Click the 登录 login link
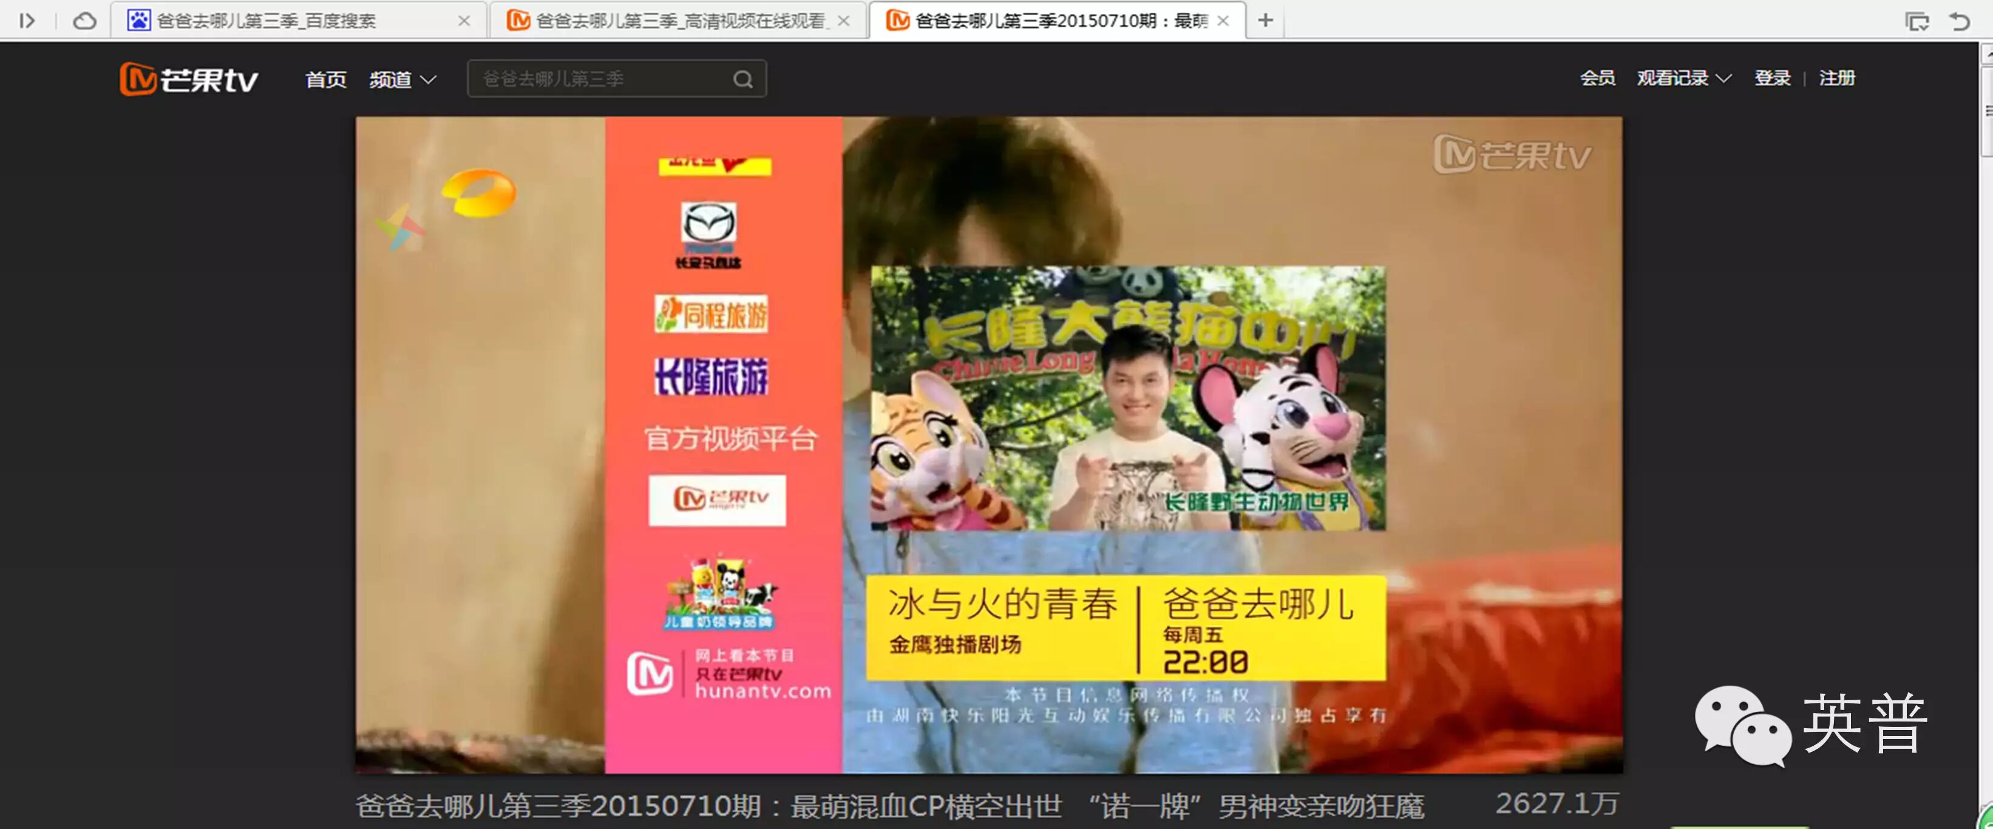Viewport: 1993px width, 829px height. tap(1772, 78)
